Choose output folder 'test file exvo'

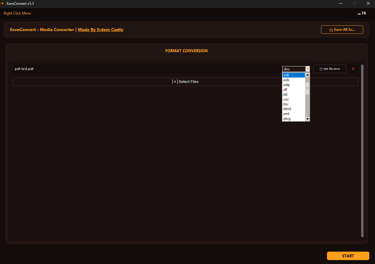pos(329,69)
